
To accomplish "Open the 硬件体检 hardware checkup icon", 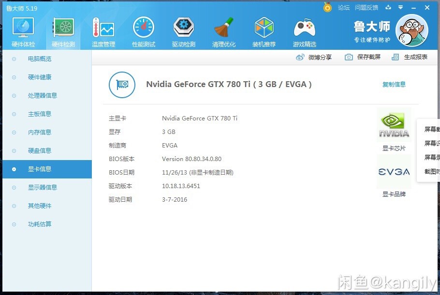I will click(x=23, y=27).
